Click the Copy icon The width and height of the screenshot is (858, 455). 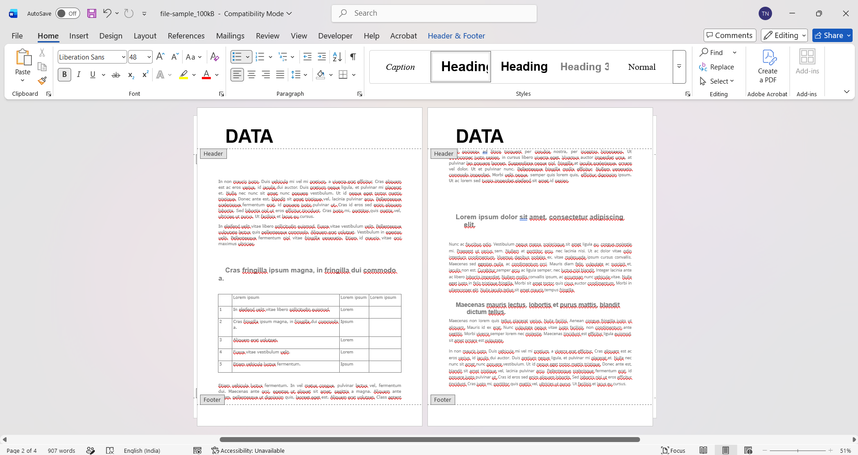[42, 67]
